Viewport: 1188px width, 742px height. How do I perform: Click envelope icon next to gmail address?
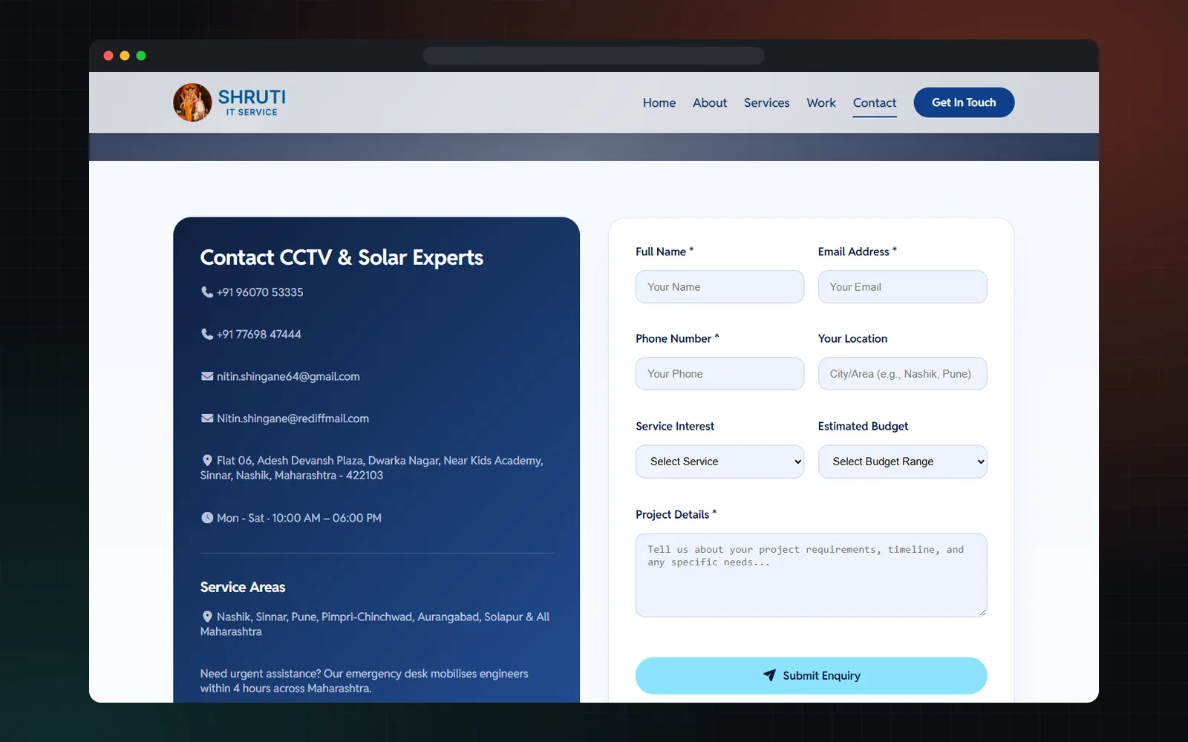coord(207,376)
